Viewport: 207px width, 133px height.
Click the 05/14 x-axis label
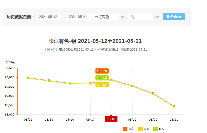coord(70,120)
